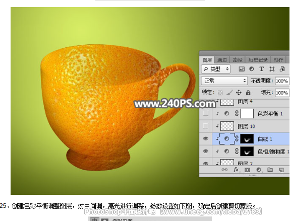This screenshot has width=290, height=221.
Task: Lock image pixels brush icon
Action: (x=229, y=93)
